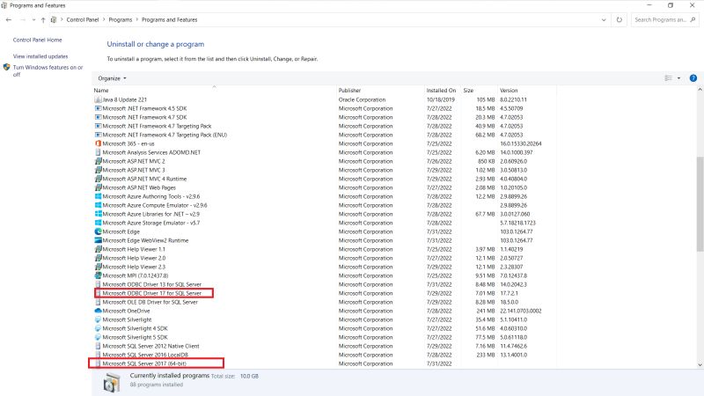The height and width of the screenshot is (396, 704).
Task: Click the Microsoft Silverlight 5 SDK icon
Action: click(x=98, y=337)
